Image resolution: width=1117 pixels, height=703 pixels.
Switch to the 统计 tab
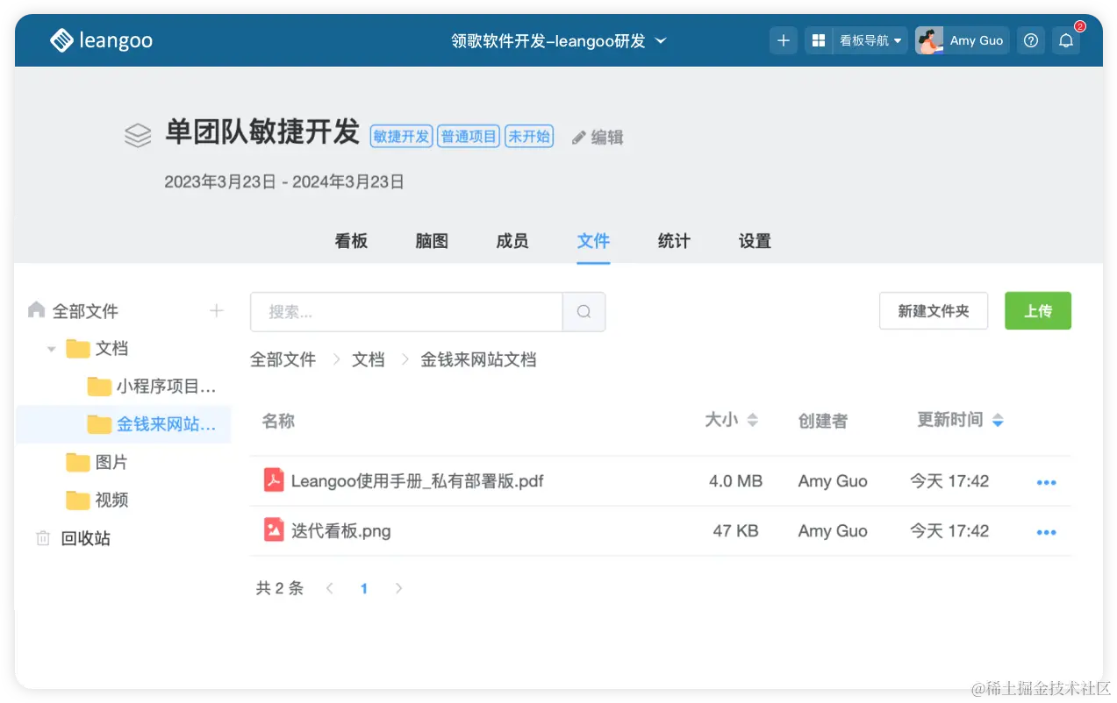674,241
